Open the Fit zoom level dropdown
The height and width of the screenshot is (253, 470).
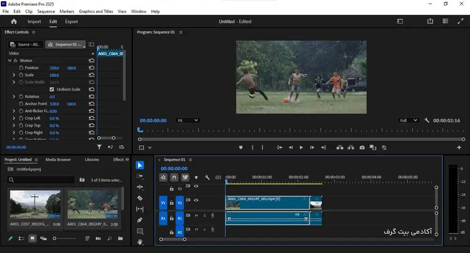(188, 120)
